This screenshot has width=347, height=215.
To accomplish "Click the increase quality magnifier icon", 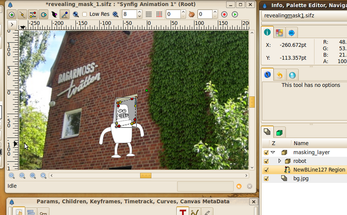I will click(x=115, y=14).
